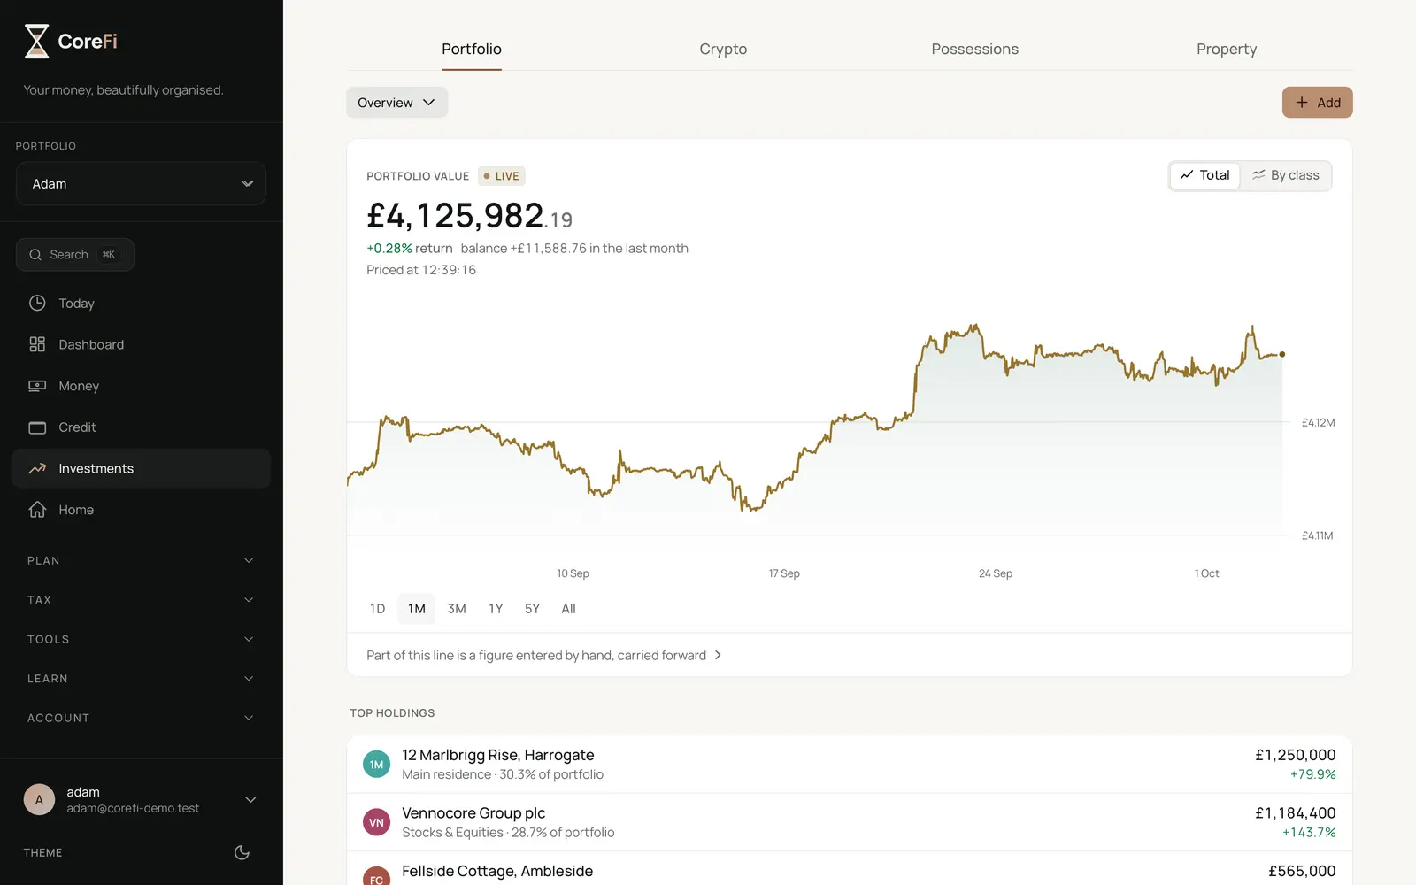
Task: Select the 1M time range
Action: [417, 609]
